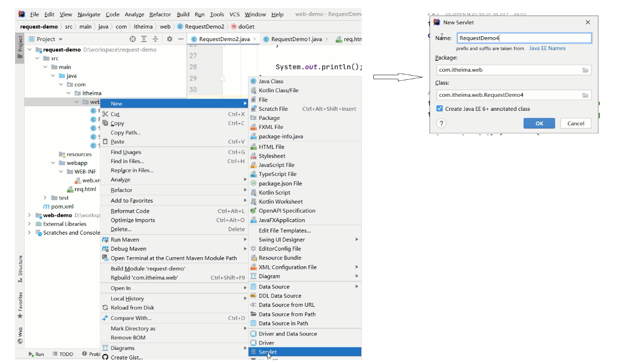Click the Resource Bundle icon
This screenshot has width=622, height=363.
[x=254, y=258]
